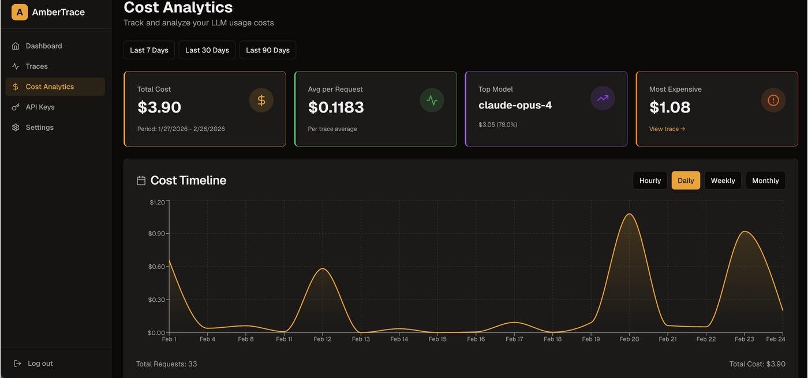Image resolution: width=808 pixels, height=378 pixels.
Task: Follow the View trace link
Action: (x=667, y=129)
